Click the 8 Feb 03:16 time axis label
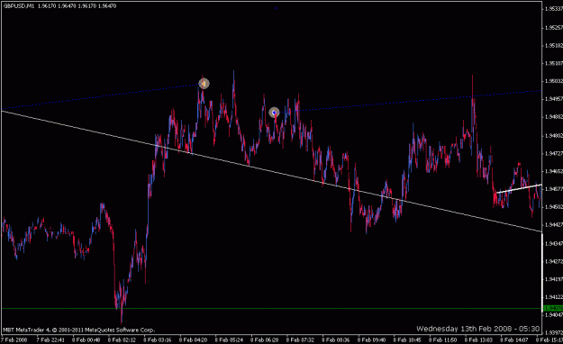This screenshot has width=563, height=344. tap(158, 339)
